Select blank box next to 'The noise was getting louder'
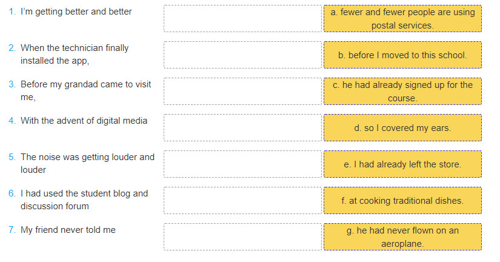Viewport: 500px width, 262px height. [x=242, y=164]
